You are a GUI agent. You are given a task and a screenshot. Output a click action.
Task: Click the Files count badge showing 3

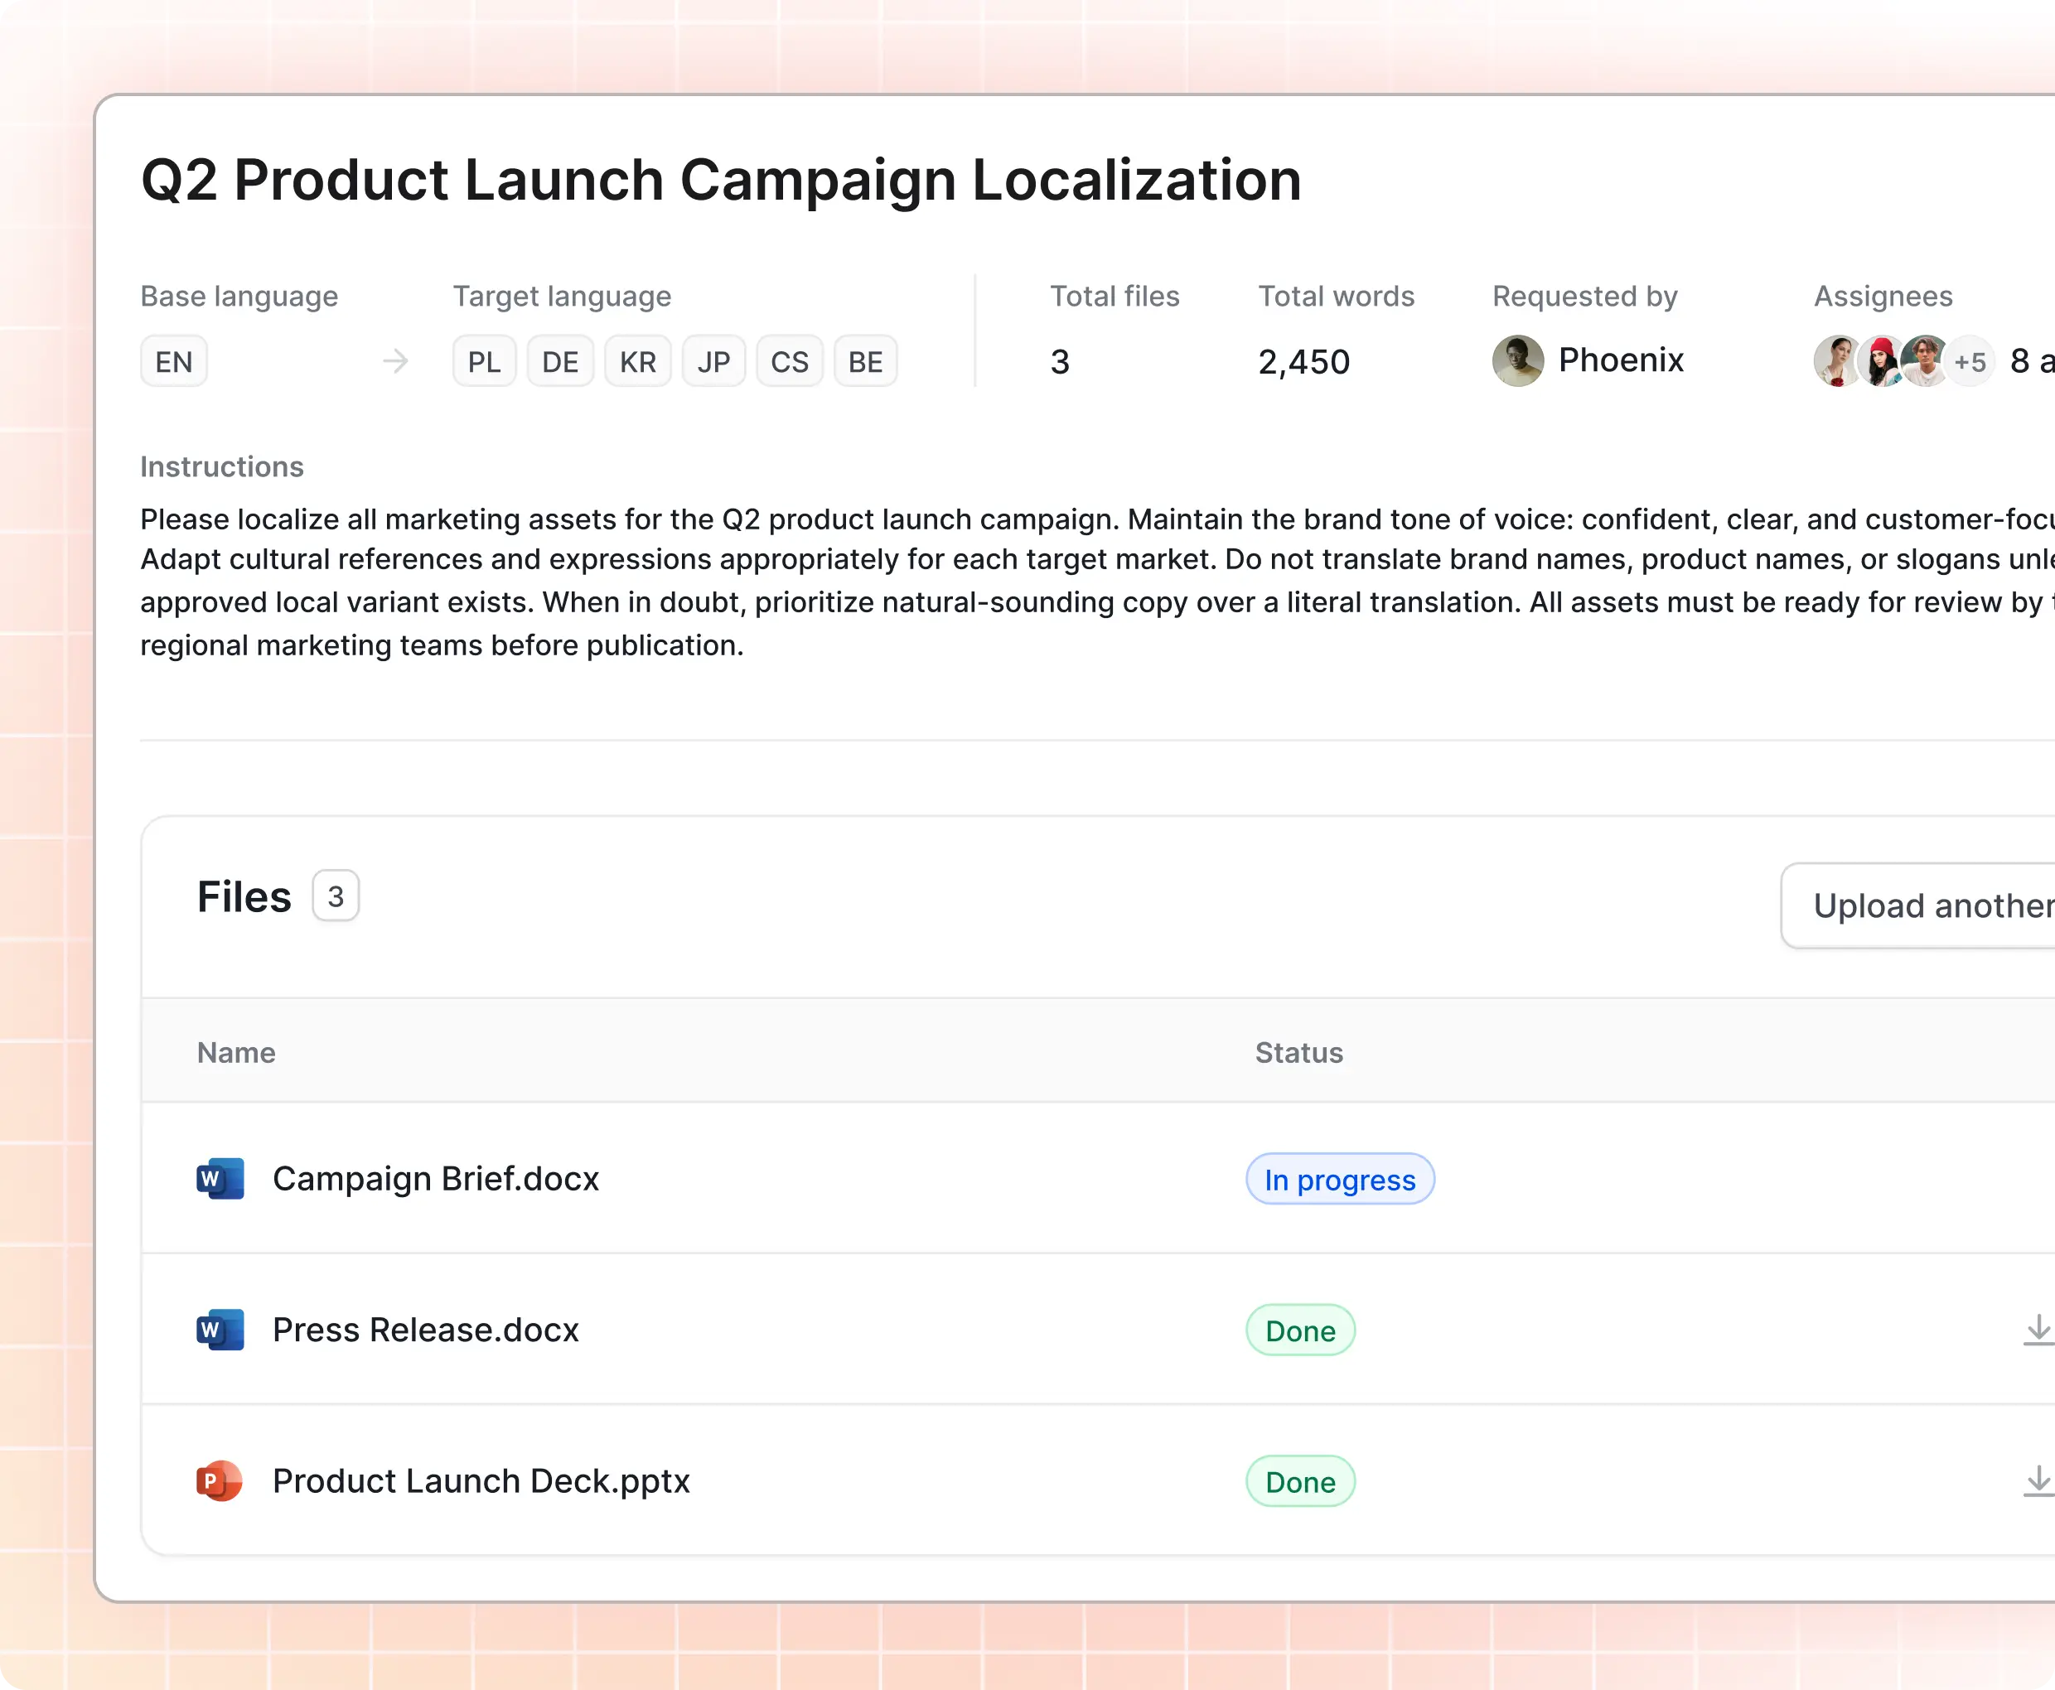[336, 896]
